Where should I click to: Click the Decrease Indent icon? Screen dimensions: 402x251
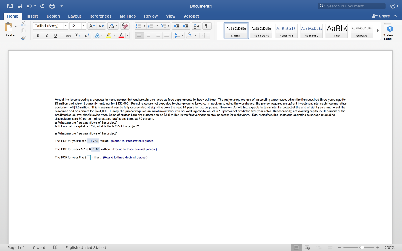click(176, 26)
